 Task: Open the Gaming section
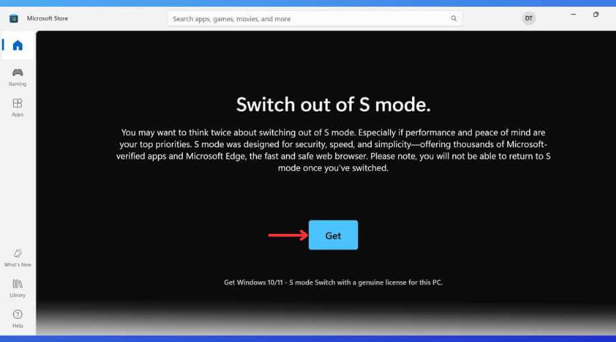(x=18, y=77)
